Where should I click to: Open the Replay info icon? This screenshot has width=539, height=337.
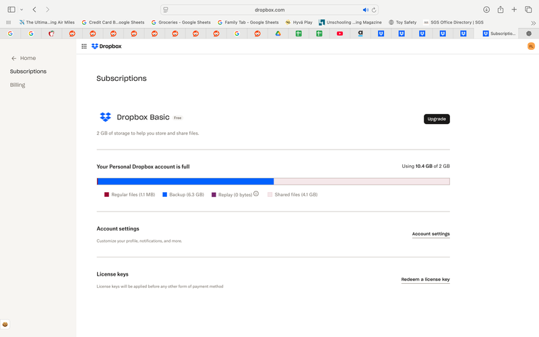256,194
